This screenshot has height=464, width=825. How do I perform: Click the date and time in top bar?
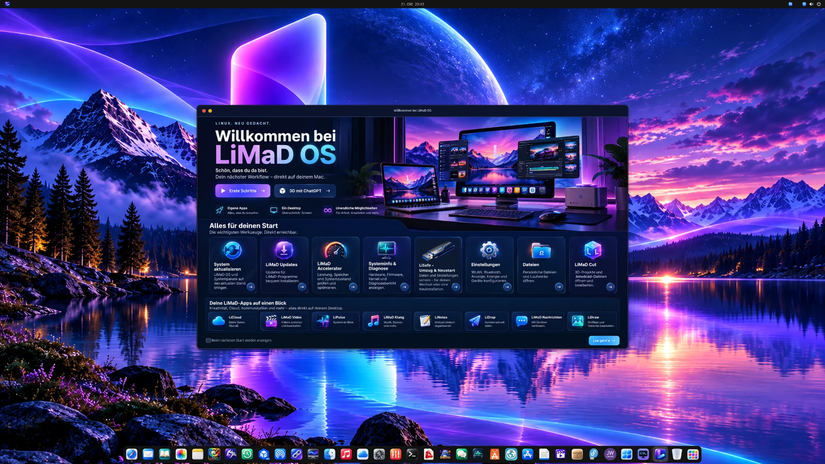(412, 4)
